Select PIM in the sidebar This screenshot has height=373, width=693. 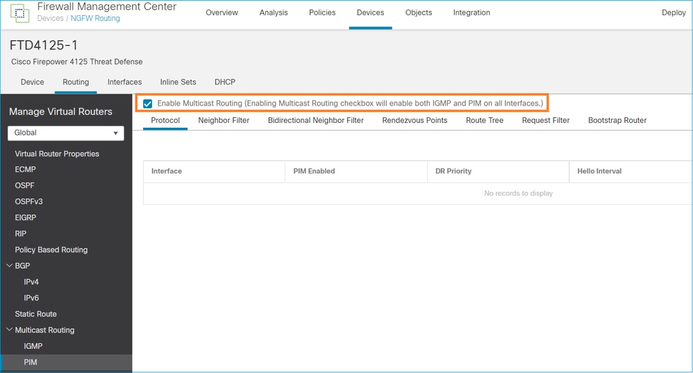click(31, 363)
